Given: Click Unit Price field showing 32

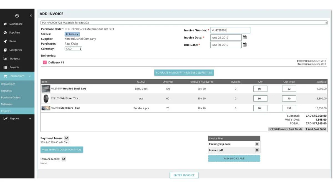Looking at the screenshot, I should [289, 89].
